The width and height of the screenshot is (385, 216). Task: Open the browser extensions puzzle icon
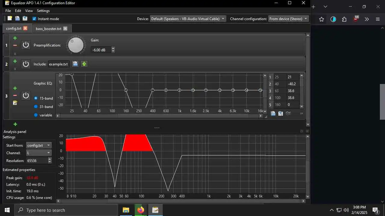(344, 19)
